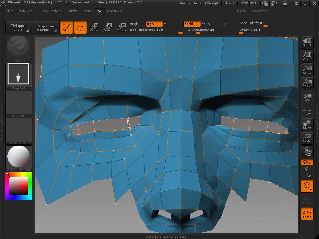Open the Brush menu
The height and width of the screenshot is (239, 319).
[x=21, y=11]
